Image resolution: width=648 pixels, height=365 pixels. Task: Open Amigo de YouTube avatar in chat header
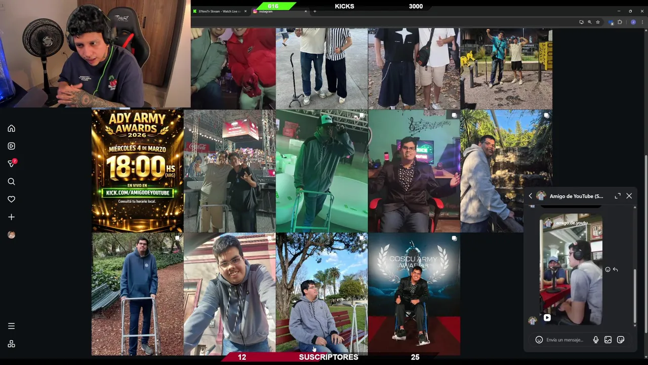click(541, 196)
